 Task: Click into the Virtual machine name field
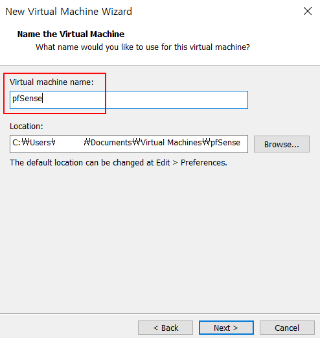click(129, 100)
